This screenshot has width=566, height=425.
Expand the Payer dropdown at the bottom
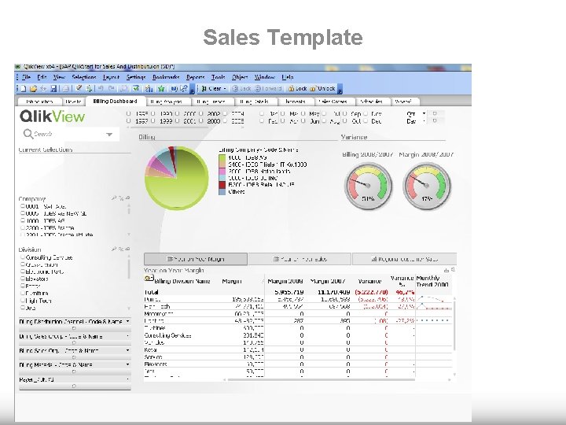(x=127, y=379)
